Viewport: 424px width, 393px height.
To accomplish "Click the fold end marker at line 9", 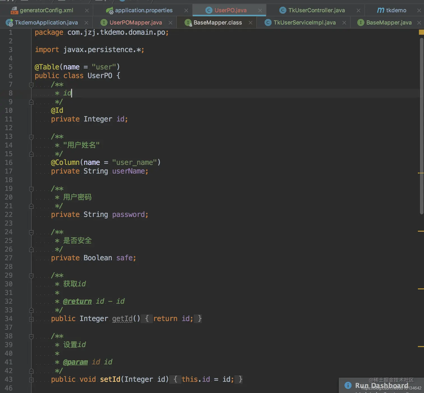I will coord(31,102).
